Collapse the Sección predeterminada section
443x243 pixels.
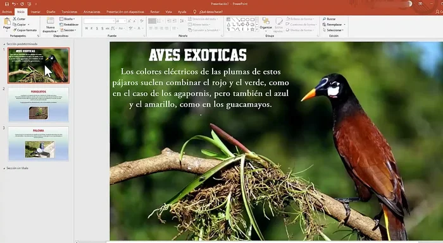pos(4,44)
